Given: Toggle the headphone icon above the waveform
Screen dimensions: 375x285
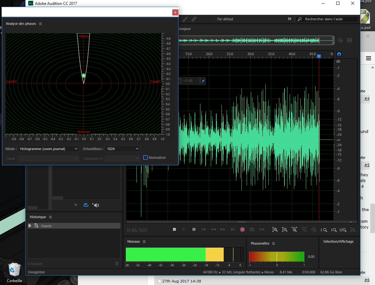Looking at the screenshot, I should pyautogui.click(x=339, y=54).
